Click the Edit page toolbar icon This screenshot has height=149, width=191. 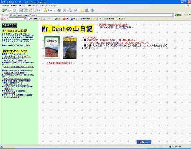point(76,10)
